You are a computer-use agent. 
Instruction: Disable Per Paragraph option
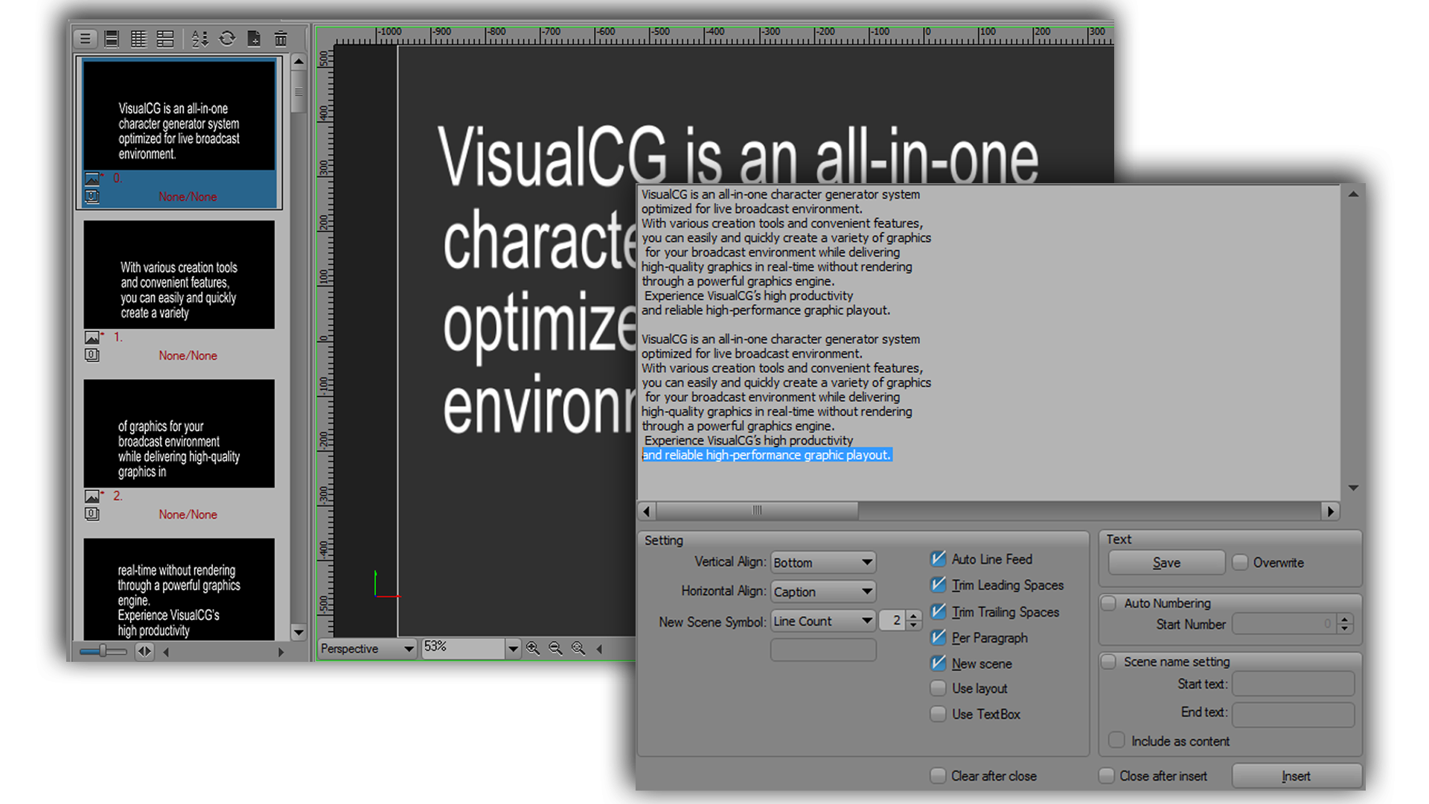pyautogui.click(x=938, y=638)
